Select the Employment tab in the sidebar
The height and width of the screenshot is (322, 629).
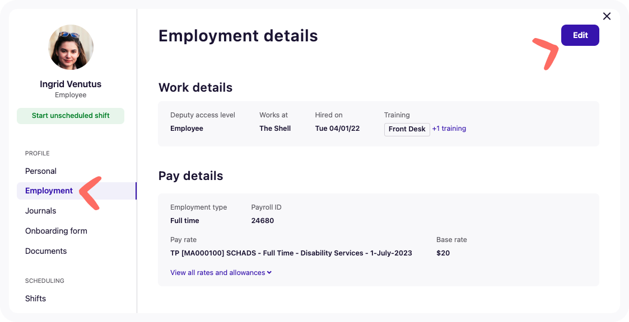point(49,191)
